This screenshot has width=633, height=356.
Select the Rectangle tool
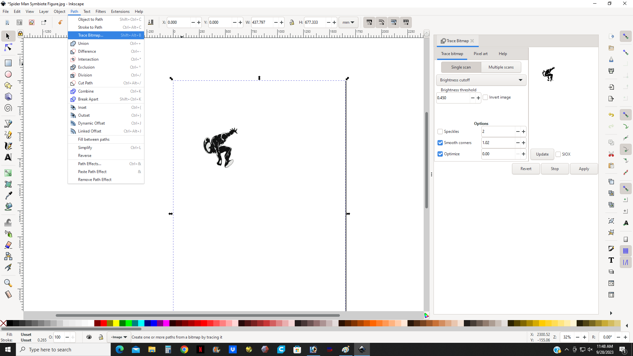(8, 63)
